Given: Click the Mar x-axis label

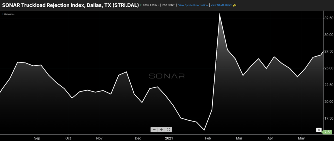Looking at the screenshot, I should point(239,138).
